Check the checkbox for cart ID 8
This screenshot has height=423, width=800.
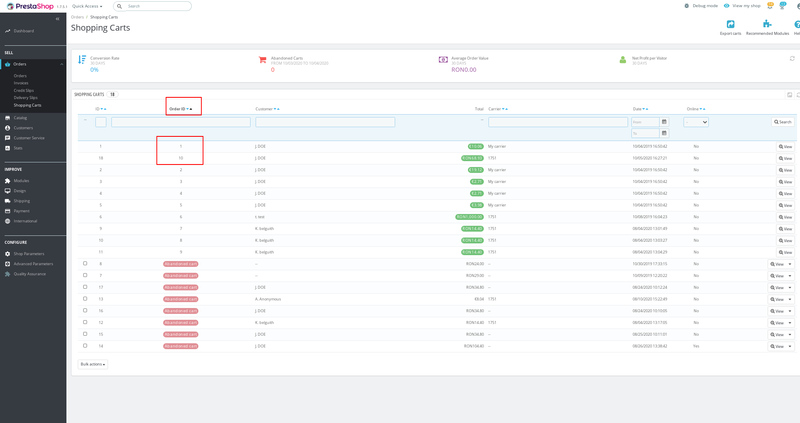click(x=85, y=264)
